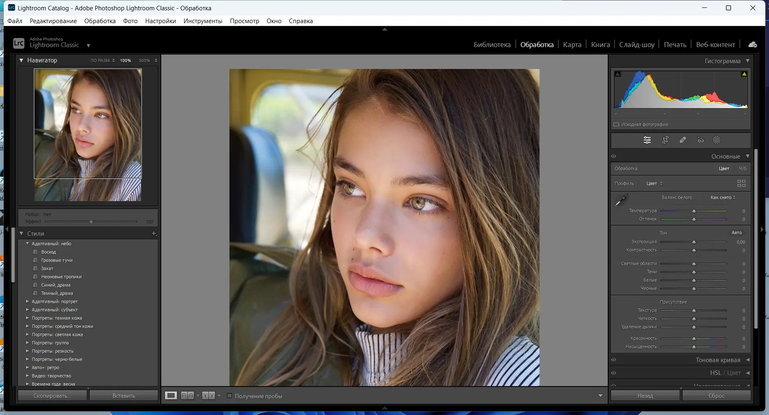Click the Сброс button
Viewport: 769px width, 415px height.
[x=716, y=396]
